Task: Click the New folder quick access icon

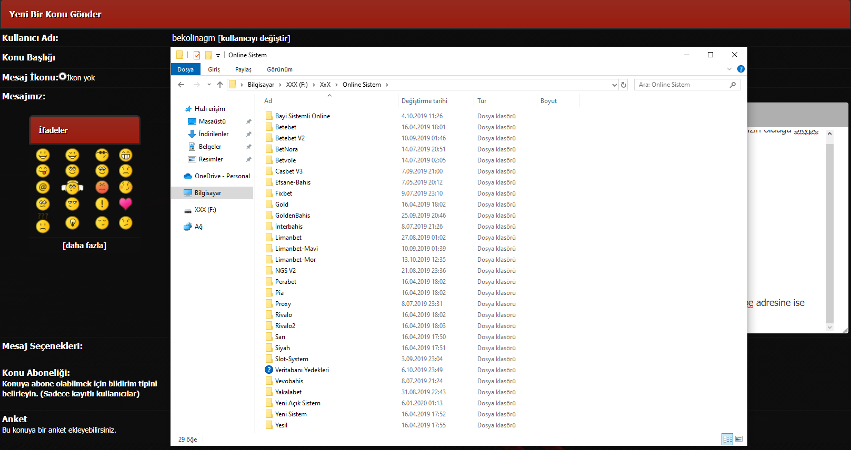Action: tap(208, 55)
